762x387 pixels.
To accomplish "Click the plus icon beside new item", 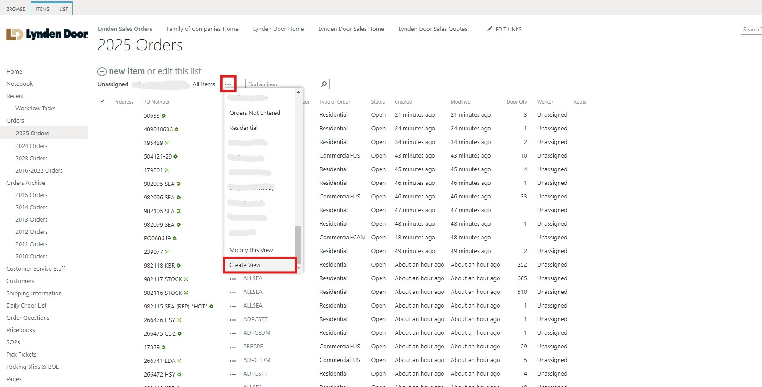I will (102, 72).
